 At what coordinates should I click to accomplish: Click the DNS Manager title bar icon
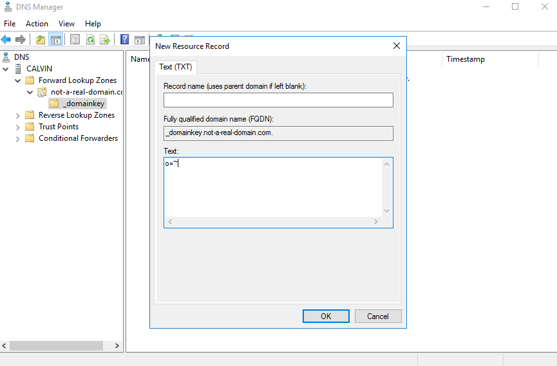tap(8, 6)
